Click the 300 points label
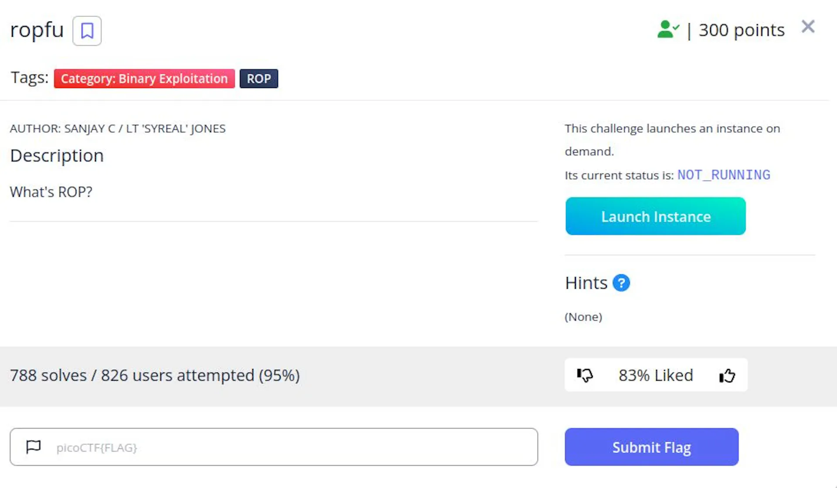The image size is (837, 488). [x=742, y=30]
